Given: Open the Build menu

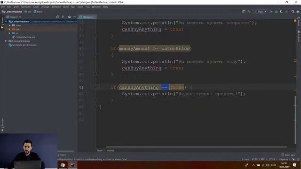Looking at the screenshot, I should (x=66, y=7).
